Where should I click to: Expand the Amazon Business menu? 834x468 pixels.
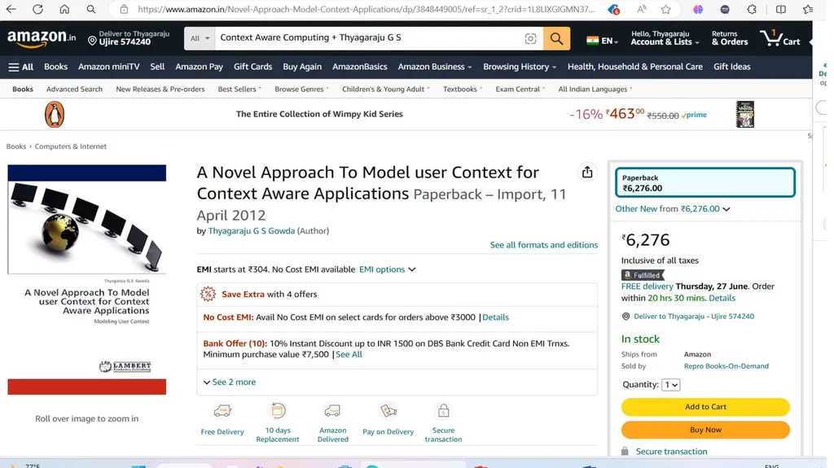(435, 67)
